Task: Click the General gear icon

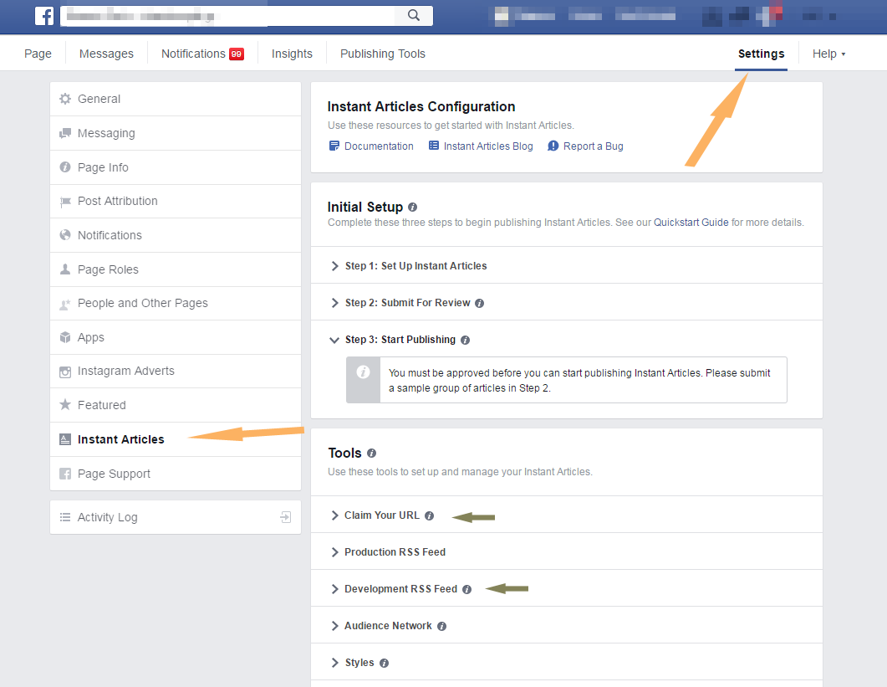Action: click(x=65, y=99)
